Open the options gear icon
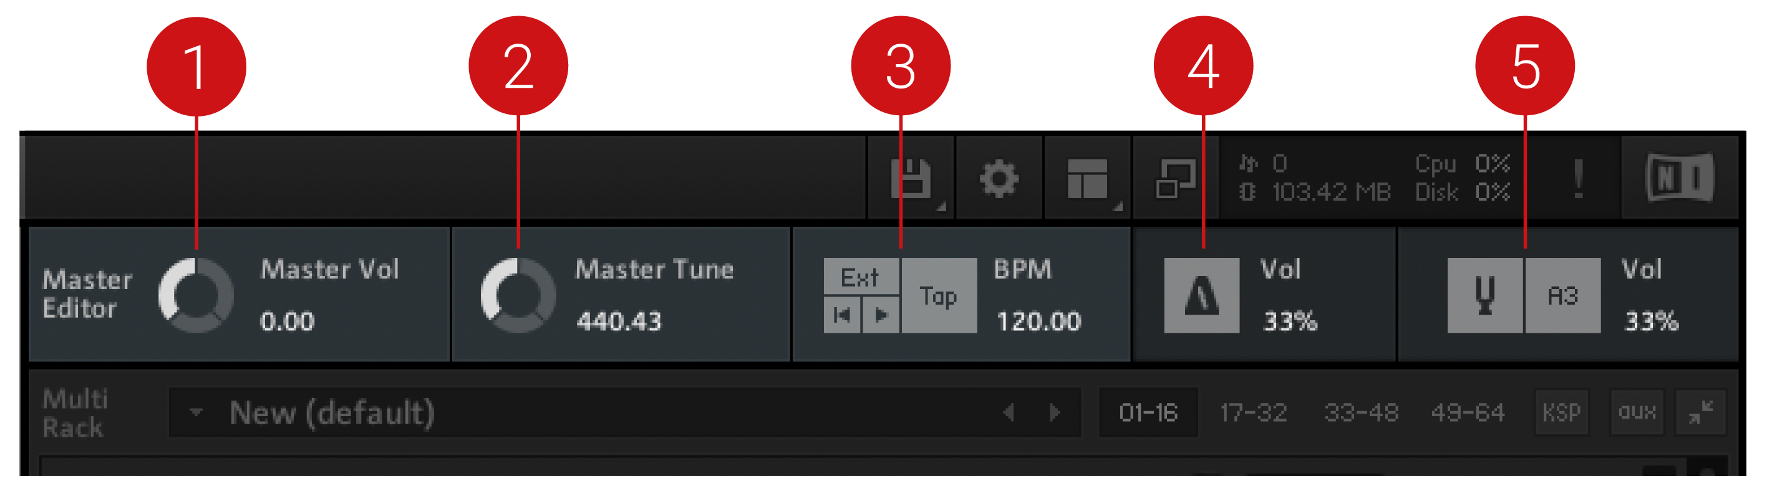This screenshot has height=499, width=1767. [999, 179]
